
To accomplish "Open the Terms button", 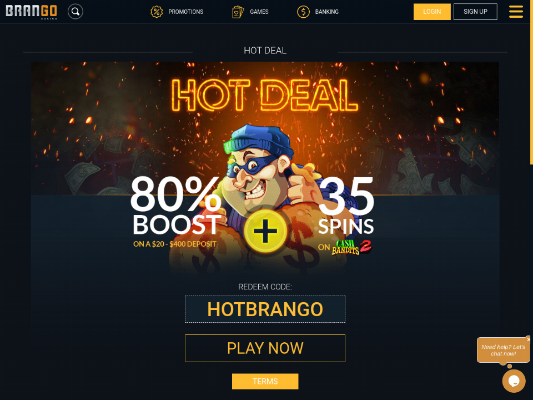I will [x=265, y=381].
